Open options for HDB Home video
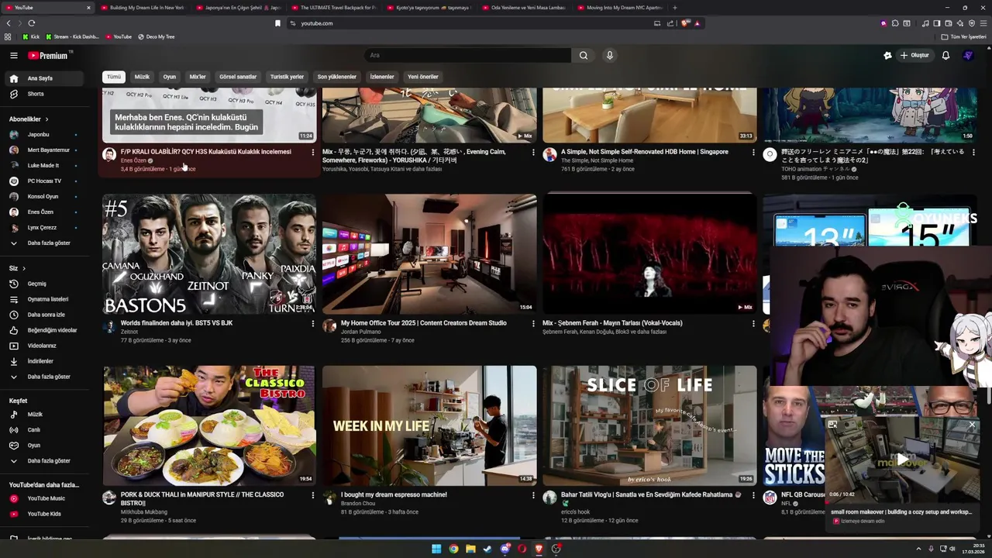This screenshot has height=558, width=992. pyautogui.click(x=753, y=153)
